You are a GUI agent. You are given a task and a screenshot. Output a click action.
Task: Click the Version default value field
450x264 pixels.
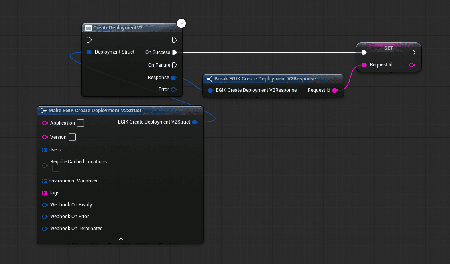click(72, 137)
